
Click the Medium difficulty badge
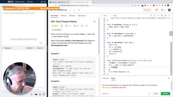point(55,26)
